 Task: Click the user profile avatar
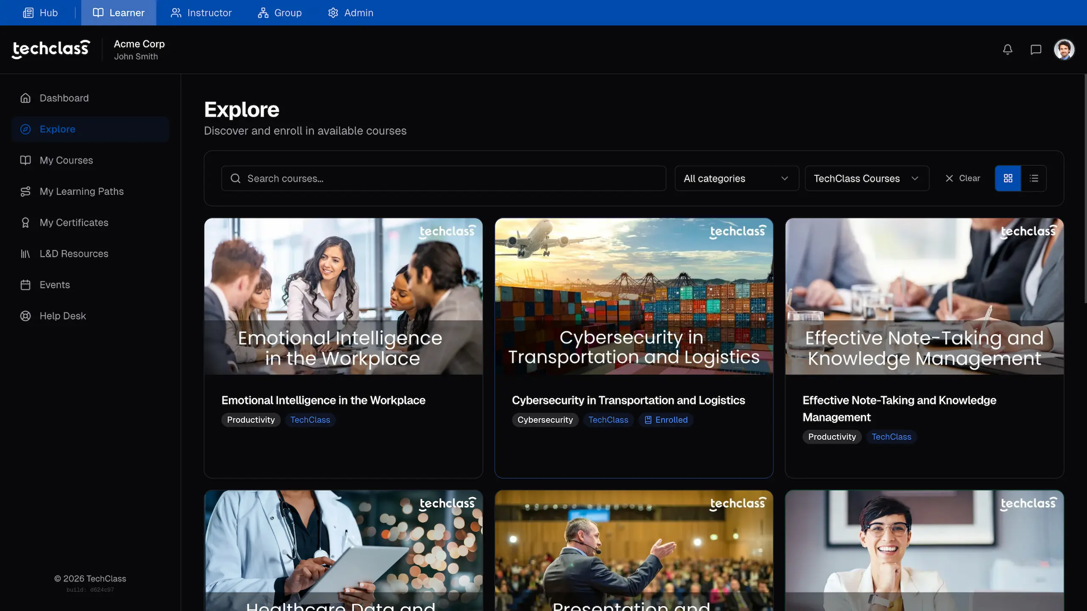point(1064,50)
